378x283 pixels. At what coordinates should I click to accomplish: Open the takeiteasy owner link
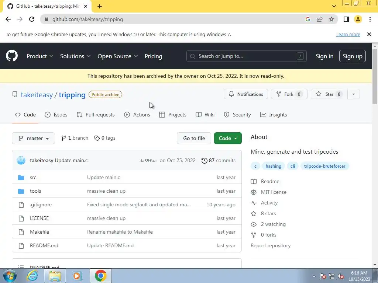[37, 95]
